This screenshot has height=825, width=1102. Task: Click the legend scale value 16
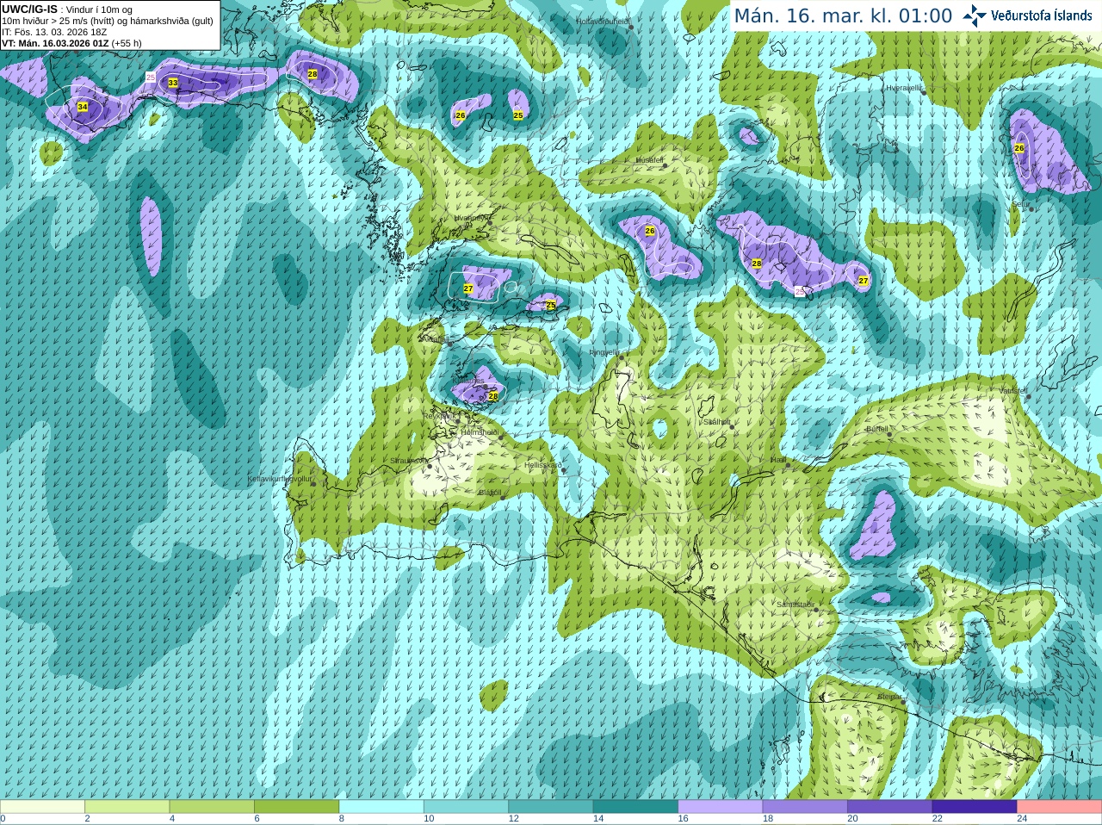tap(684, 819)
